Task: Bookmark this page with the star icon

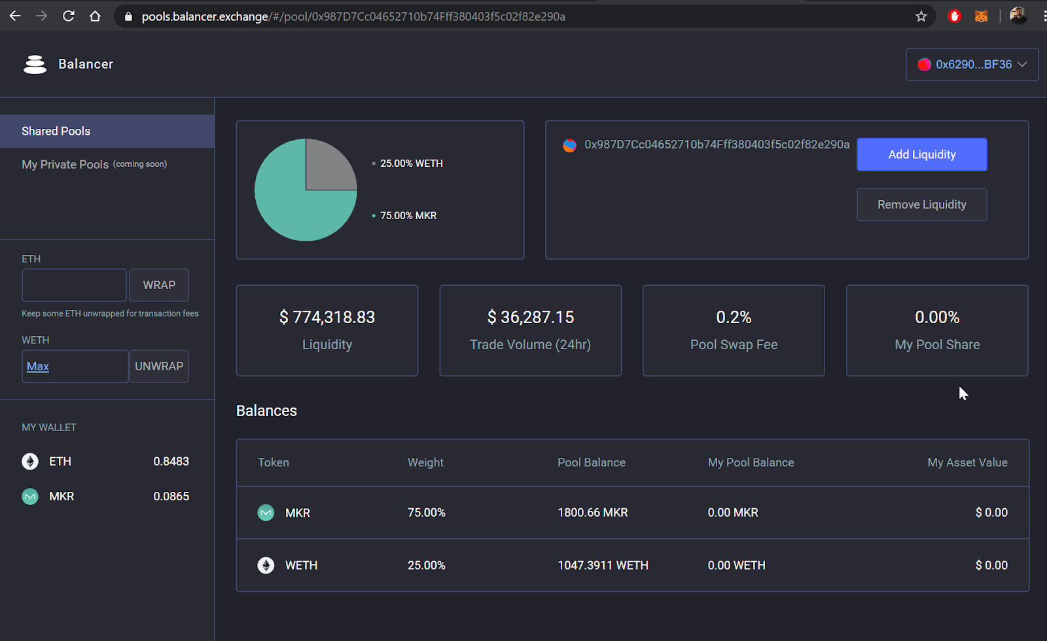Action: pyautogui.click(x=921, y=16)
